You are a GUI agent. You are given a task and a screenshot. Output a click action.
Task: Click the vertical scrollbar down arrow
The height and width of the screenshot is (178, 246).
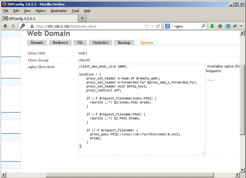point(242,170)
